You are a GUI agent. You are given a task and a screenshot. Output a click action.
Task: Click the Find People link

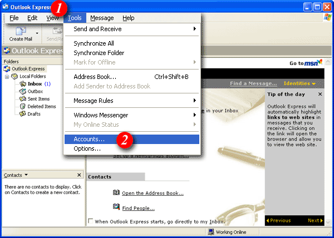tap(138, 209)
